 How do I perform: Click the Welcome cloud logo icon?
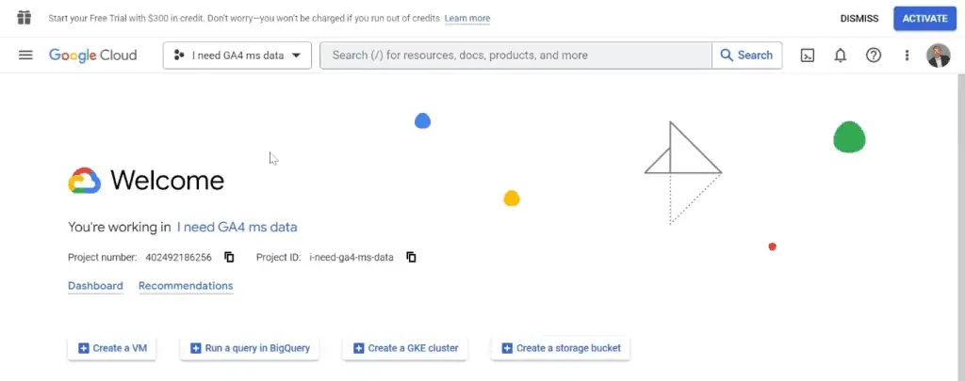point(84,181)
